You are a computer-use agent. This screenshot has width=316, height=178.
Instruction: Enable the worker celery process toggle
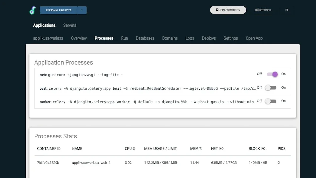pyautogui.click(x=271, y=101)
